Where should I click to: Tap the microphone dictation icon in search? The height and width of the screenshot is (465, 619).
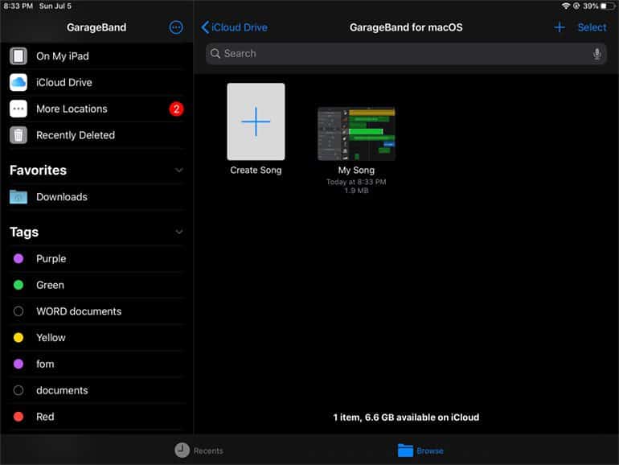(596, 54)
